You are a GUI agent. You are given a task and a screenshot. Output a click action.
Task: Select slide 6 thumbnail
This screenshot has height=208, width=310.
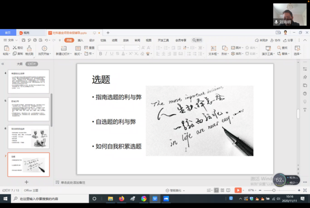29,137
